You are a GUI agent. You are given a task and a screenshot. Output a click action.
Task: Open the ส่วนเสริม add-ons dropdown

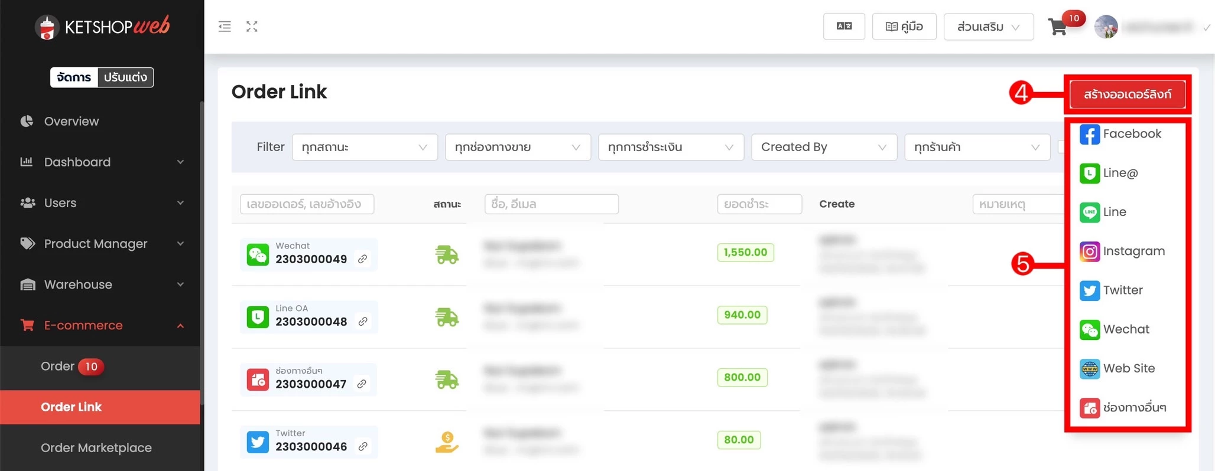(x=989, y=27)
